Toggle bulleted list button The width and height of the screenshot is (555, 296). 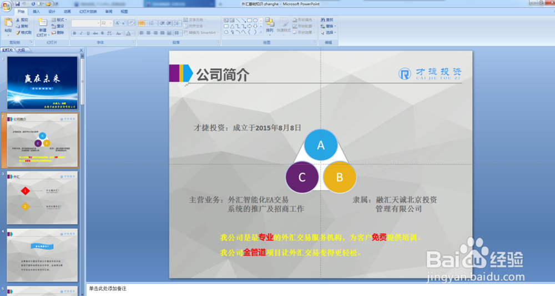(x=142, y=23)
